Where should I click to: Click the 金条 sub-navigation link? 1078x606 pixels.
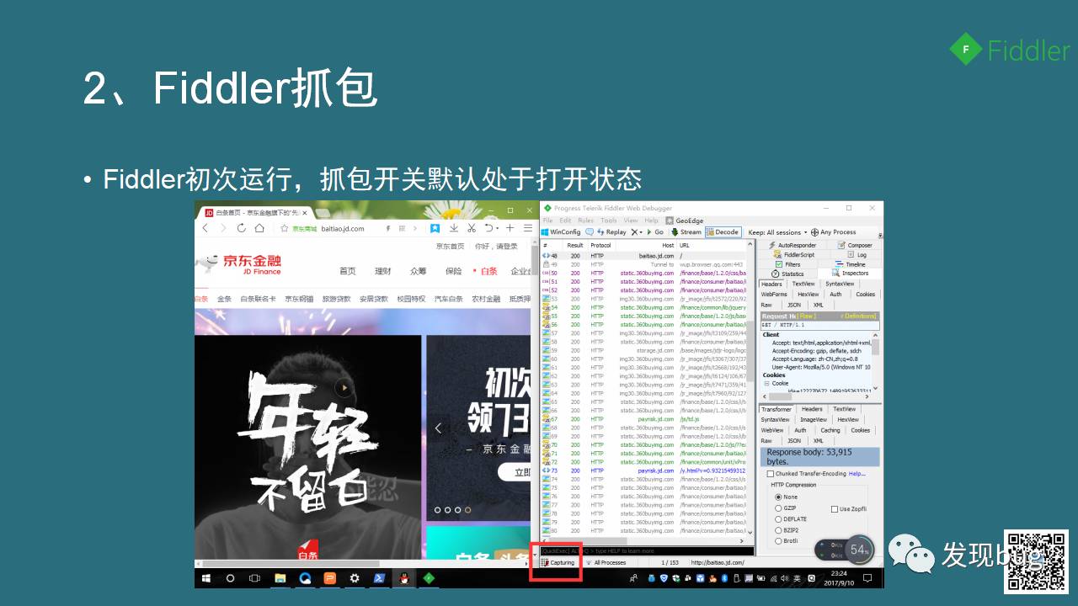tap(224, 299)
